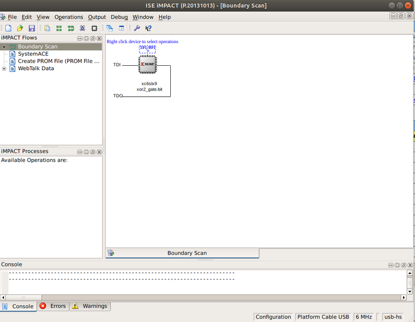The height and width of the screenshot is (322, 415).
Task: Click the usb-hs status bar entry
Action: (x=393, y=317)
